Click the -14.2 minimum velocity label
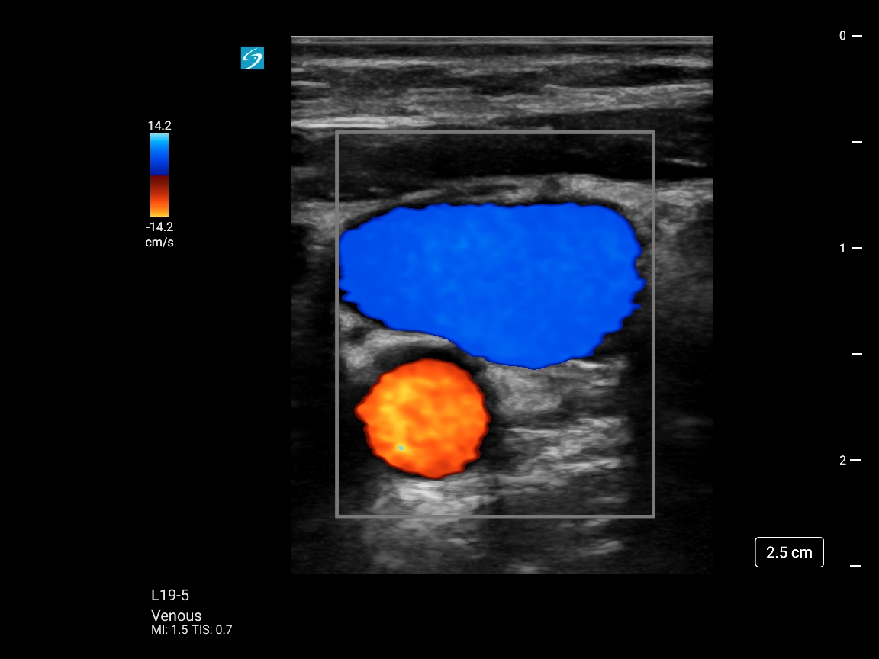Screen dimensions: 879x659 (159, 227)
